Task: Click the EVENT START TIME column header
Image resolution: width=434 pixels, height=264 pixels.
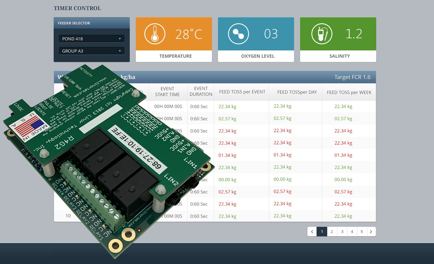Action: click(167, 92)
